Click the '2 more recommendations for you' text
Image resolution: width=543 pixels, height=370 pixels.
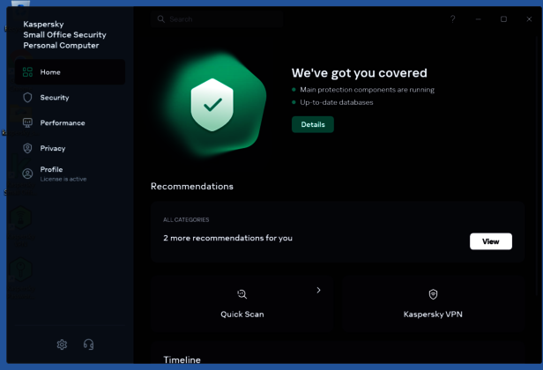coord(227,238)
